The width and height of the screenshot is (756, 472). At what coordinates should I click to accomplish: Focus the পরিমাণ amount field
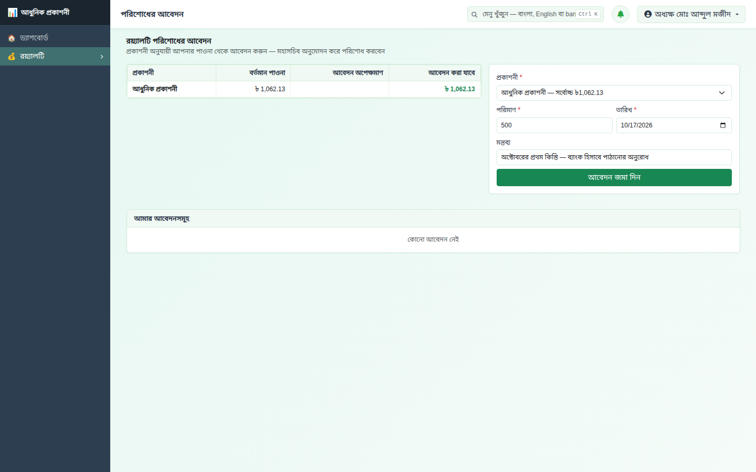point(554,125)
